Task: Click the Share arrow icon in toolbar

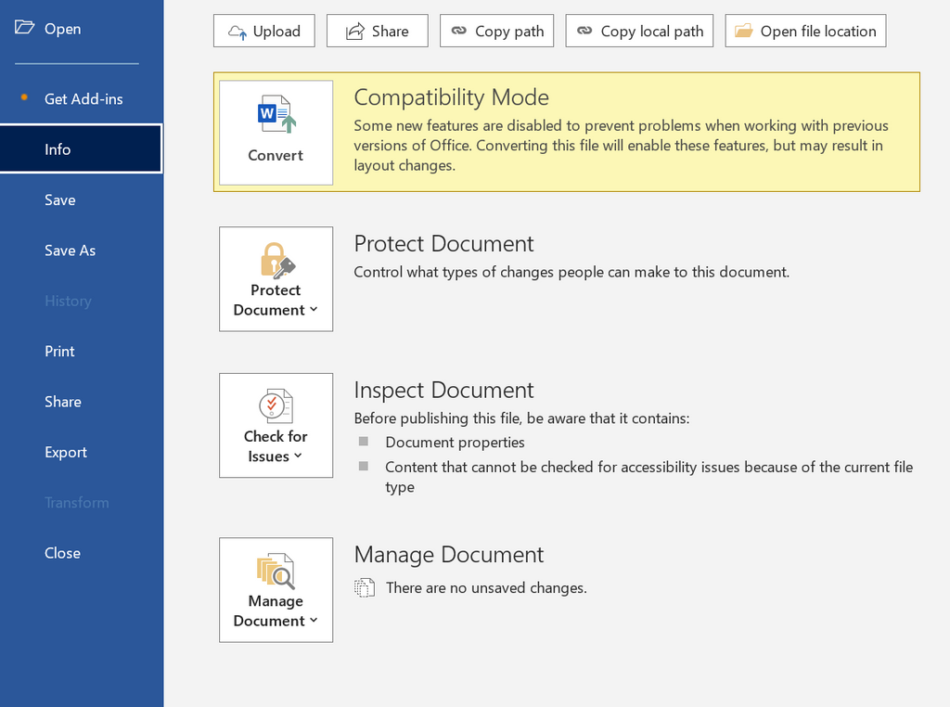Action: [x=355, y=31]
